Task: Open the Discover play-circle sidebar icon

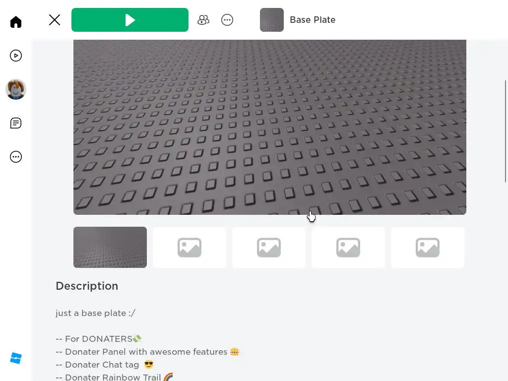Action: pyautogui.click(x=15, y=56)
